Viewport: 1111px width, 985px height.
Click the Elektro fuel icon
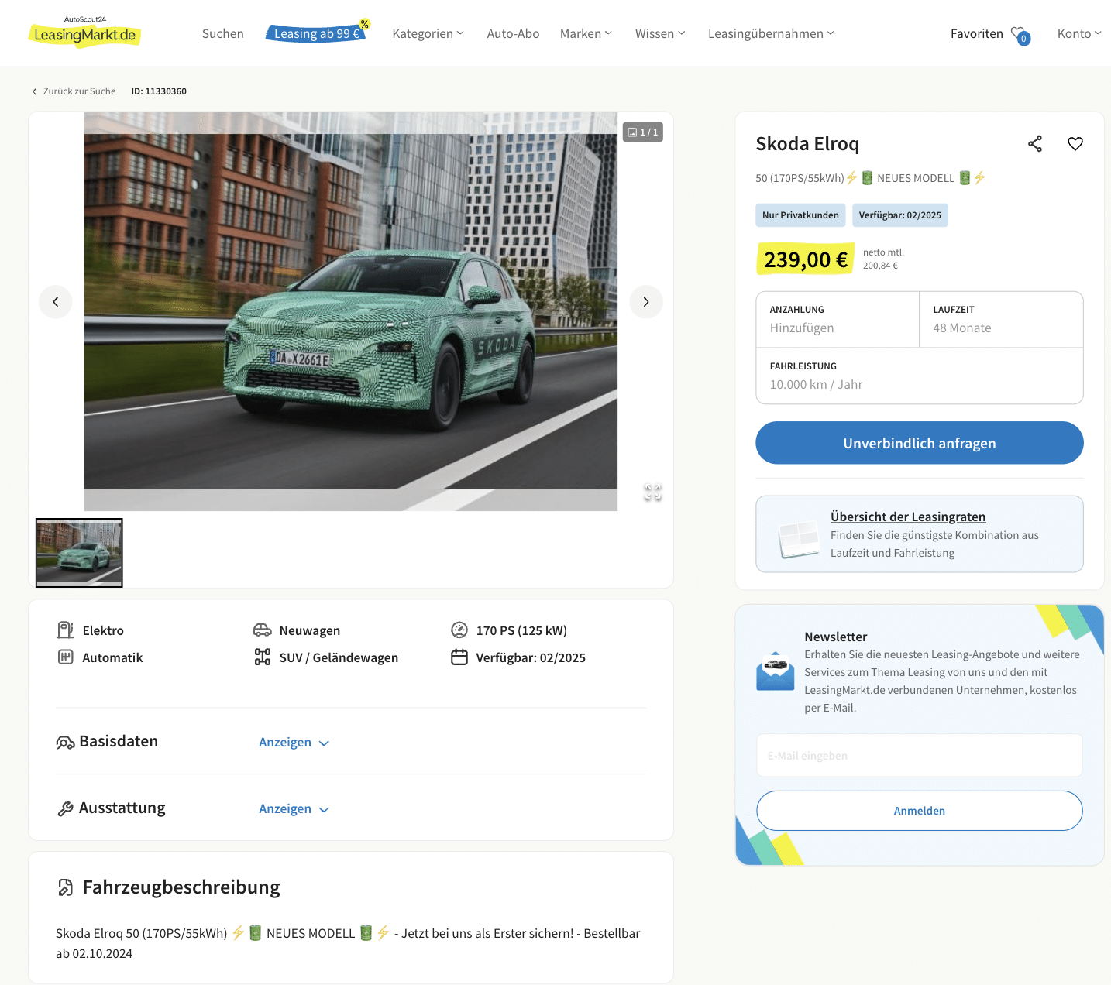pos(66,630)
